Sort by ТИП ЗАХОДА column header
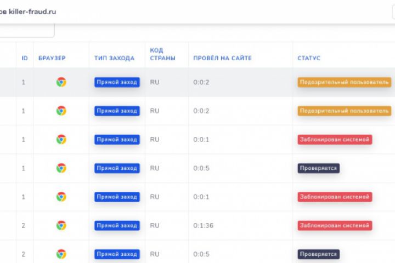The width and height of the screenshot is (395, 263). tap(114, 58)
